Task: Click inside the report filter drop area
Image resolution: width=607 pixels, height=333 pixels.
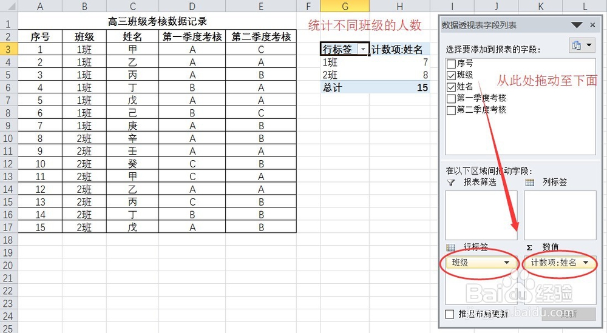Action: pyautogui.click(x=481, y=215)
